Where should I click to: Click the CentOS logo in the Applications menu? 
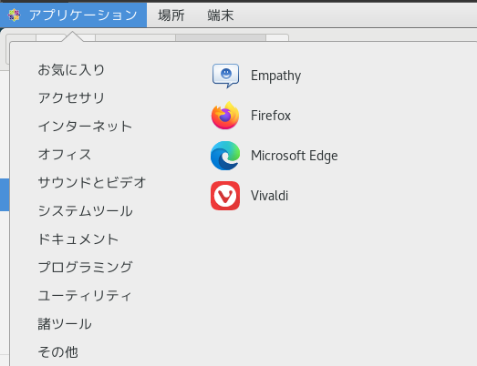coord(14,15)
